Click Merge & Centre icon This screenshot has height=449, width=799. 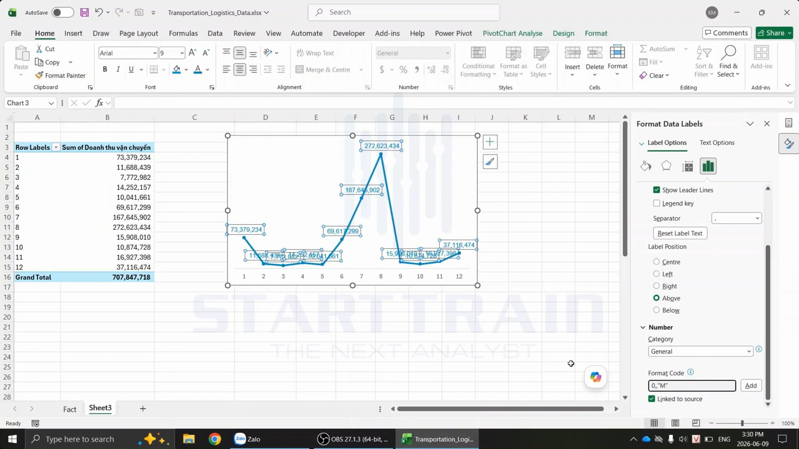299,69
